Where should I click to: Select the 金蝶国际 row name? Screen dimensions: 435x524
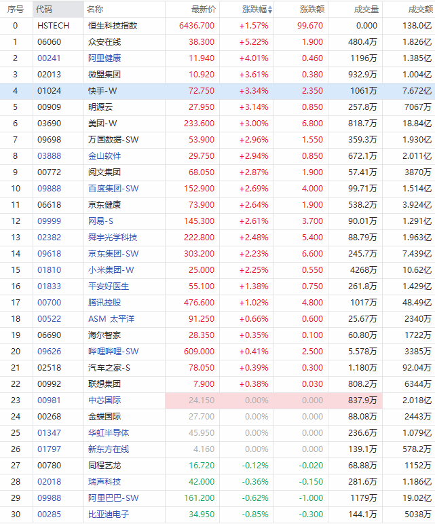pyautogui.click(x=105, y=416)
